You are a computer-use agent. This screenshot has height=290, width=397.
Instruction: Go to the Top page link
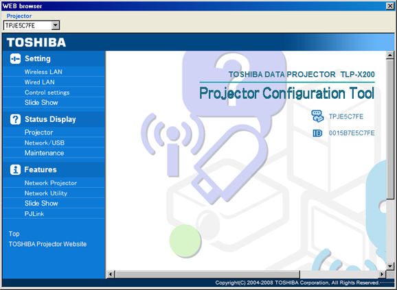14,234
